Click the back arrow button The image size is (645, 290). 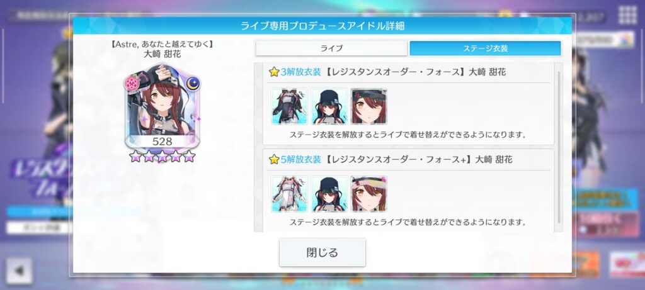(x=19, y=270)
